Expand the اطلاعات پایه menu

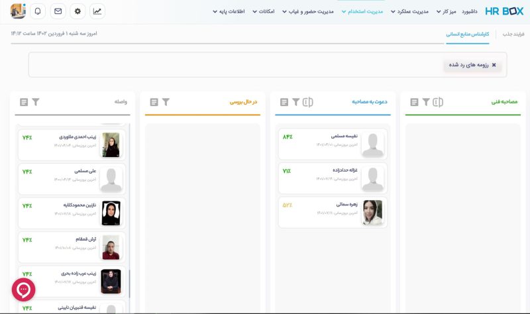pos(229,11)
